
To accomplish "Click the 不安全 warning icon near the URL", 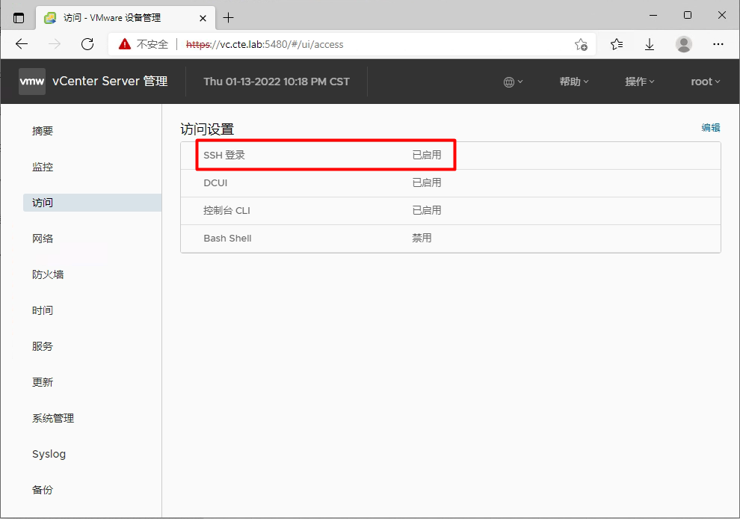I will point(123,44).
